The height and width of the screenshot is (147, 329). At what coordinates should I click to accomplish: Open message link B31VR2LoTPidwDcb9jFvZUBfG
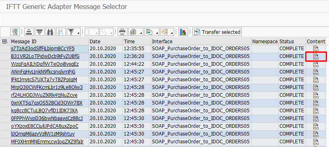45,56
